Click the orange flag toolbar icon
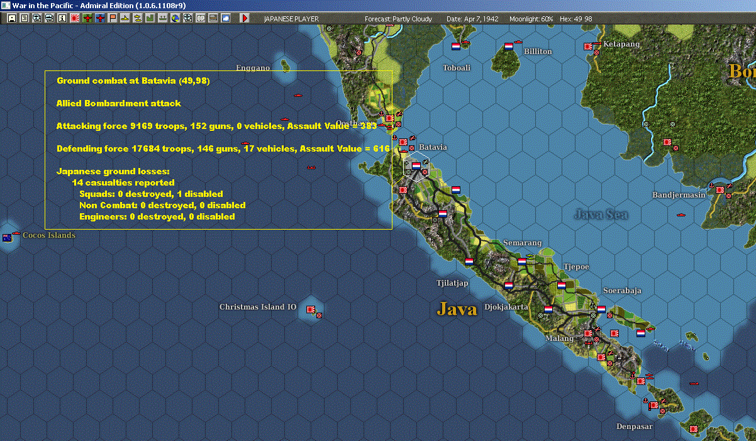Image resolution: width=756 pixels, height=441 pixels. pos(112,18)
